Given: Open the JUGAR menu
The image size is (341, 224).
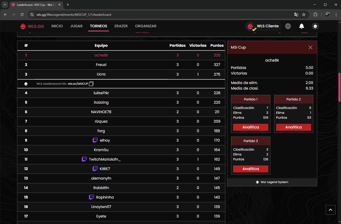Looking at the screenshot, I should click(x=76, y=26).
